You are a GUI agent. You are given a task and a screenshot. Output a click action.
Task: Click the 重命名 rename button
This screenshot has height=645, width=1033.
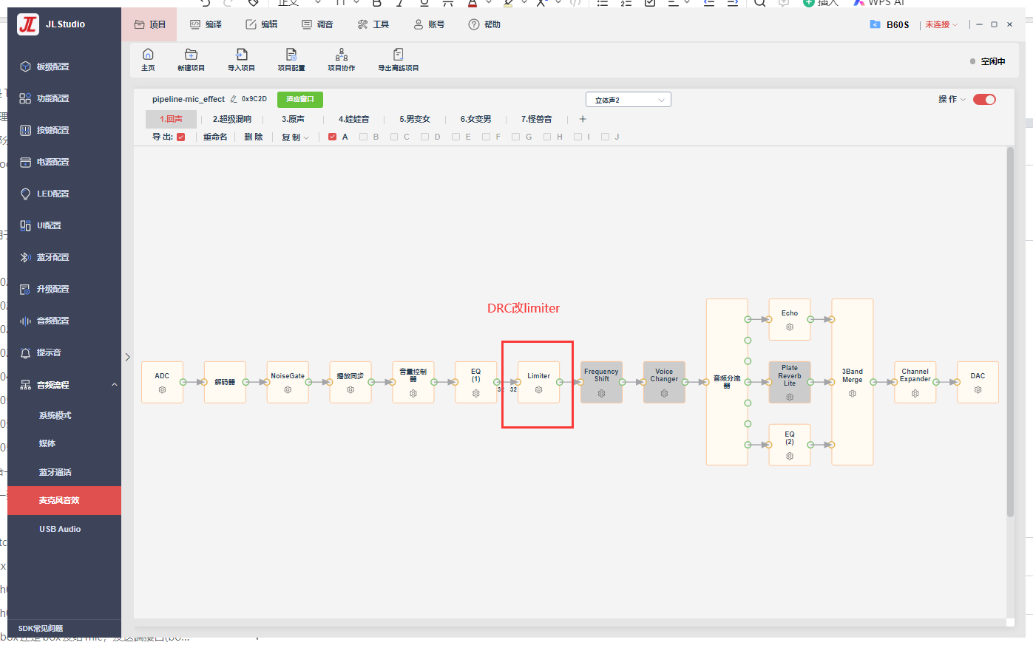pyautogui.click(x=215, y=137)
